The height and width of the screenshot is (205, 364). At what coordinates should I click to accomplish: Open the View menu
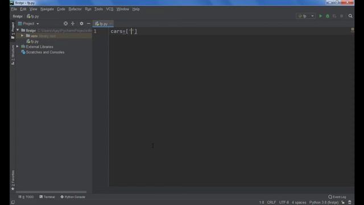(x=33, y=9)
